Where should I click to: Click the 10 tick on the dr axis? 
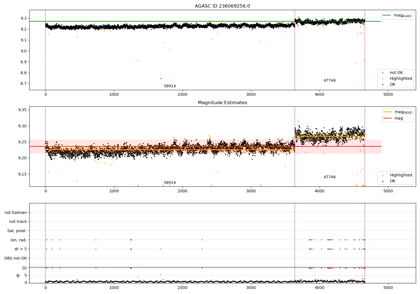point(24,268)
